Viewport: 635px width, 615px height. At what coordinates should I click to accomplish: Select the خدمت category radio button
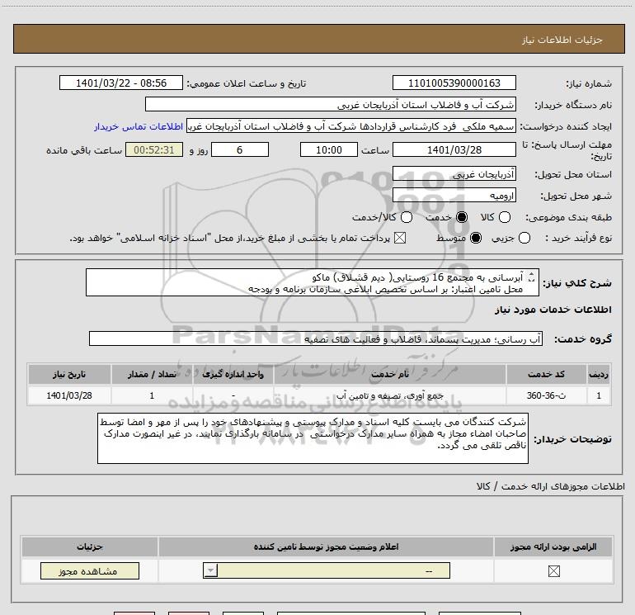pyautogui.click(x=462, y=218)
